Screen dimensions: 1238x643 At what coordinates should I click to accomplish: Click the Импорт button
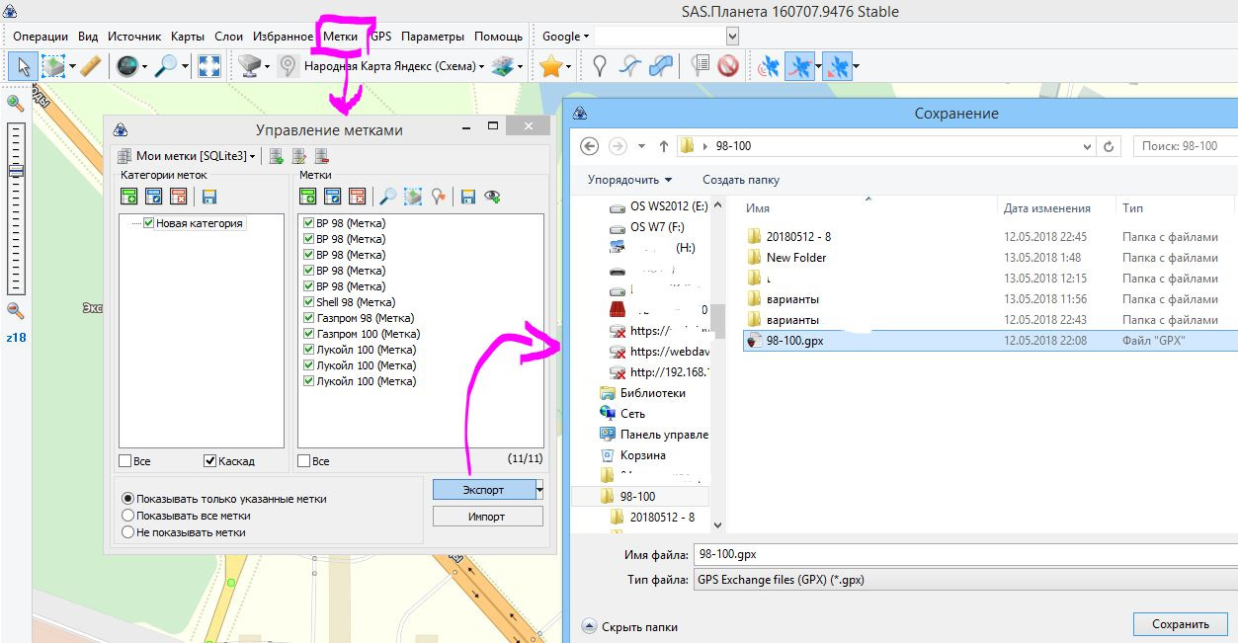(487, 516)
